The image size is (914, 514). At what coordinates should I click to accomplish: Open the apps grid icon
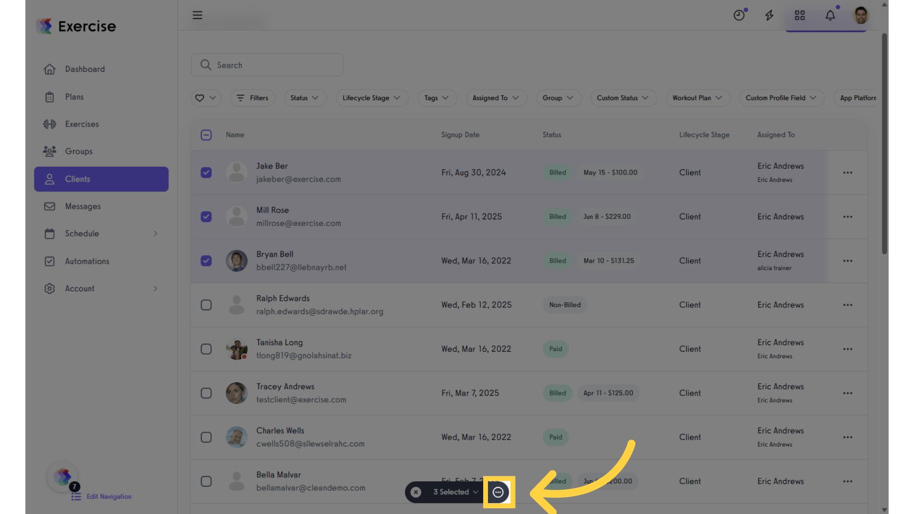coord(800,15)
